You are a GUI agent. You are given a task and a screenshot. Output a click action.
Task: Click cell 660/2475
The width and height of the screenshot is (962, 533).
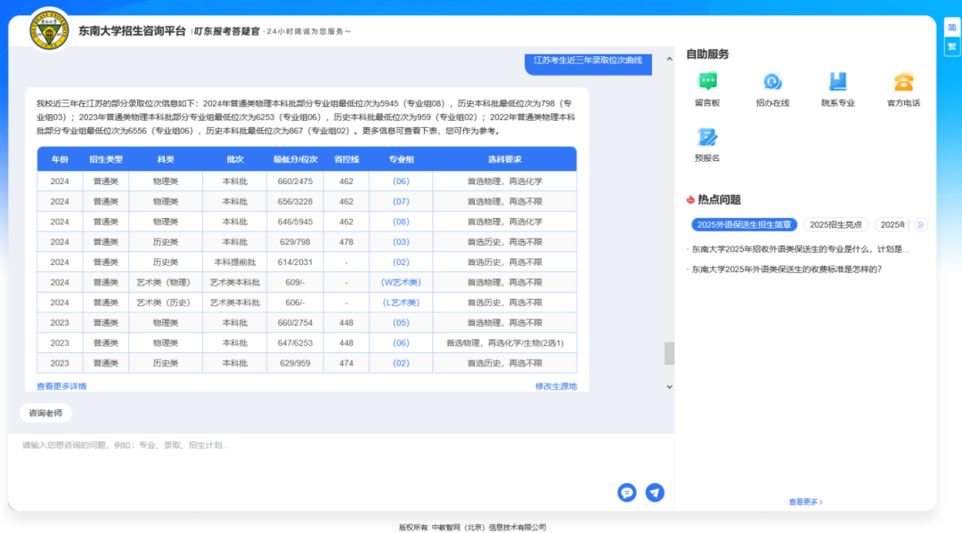295,182
